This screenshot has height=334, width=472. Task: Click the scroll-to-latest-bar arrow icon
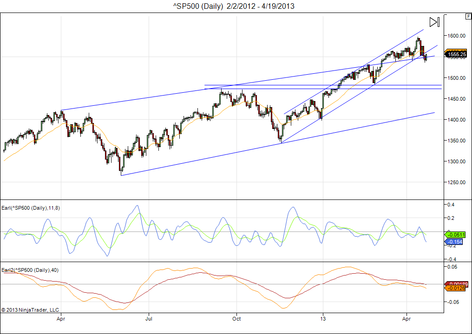click(434, 22)
